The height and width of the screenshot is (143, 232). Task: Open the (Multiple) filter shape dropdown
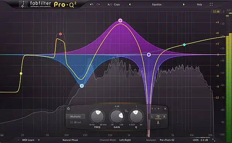(75, 117)
